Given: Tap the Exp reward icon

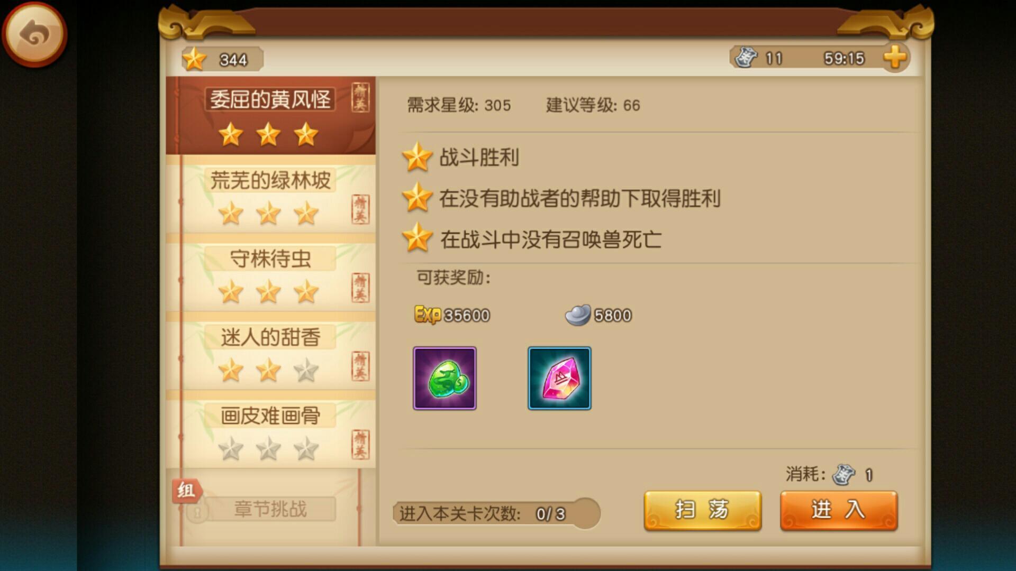Looking at the screenshot, I should 427,315.
